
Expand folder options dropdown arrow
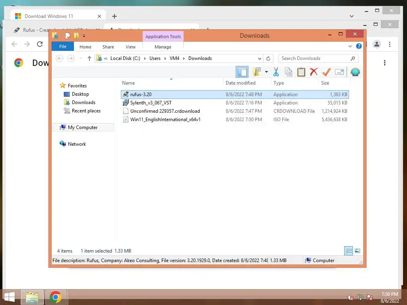266,72
